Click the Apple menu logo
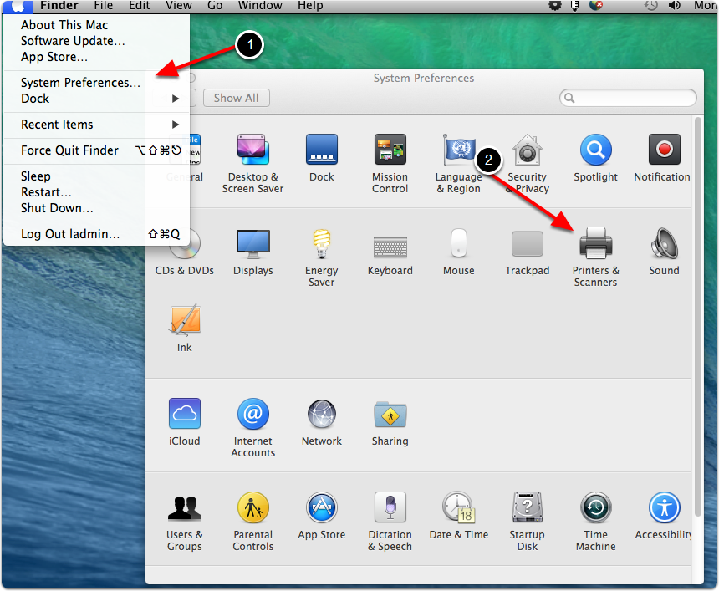 [18, 6]
